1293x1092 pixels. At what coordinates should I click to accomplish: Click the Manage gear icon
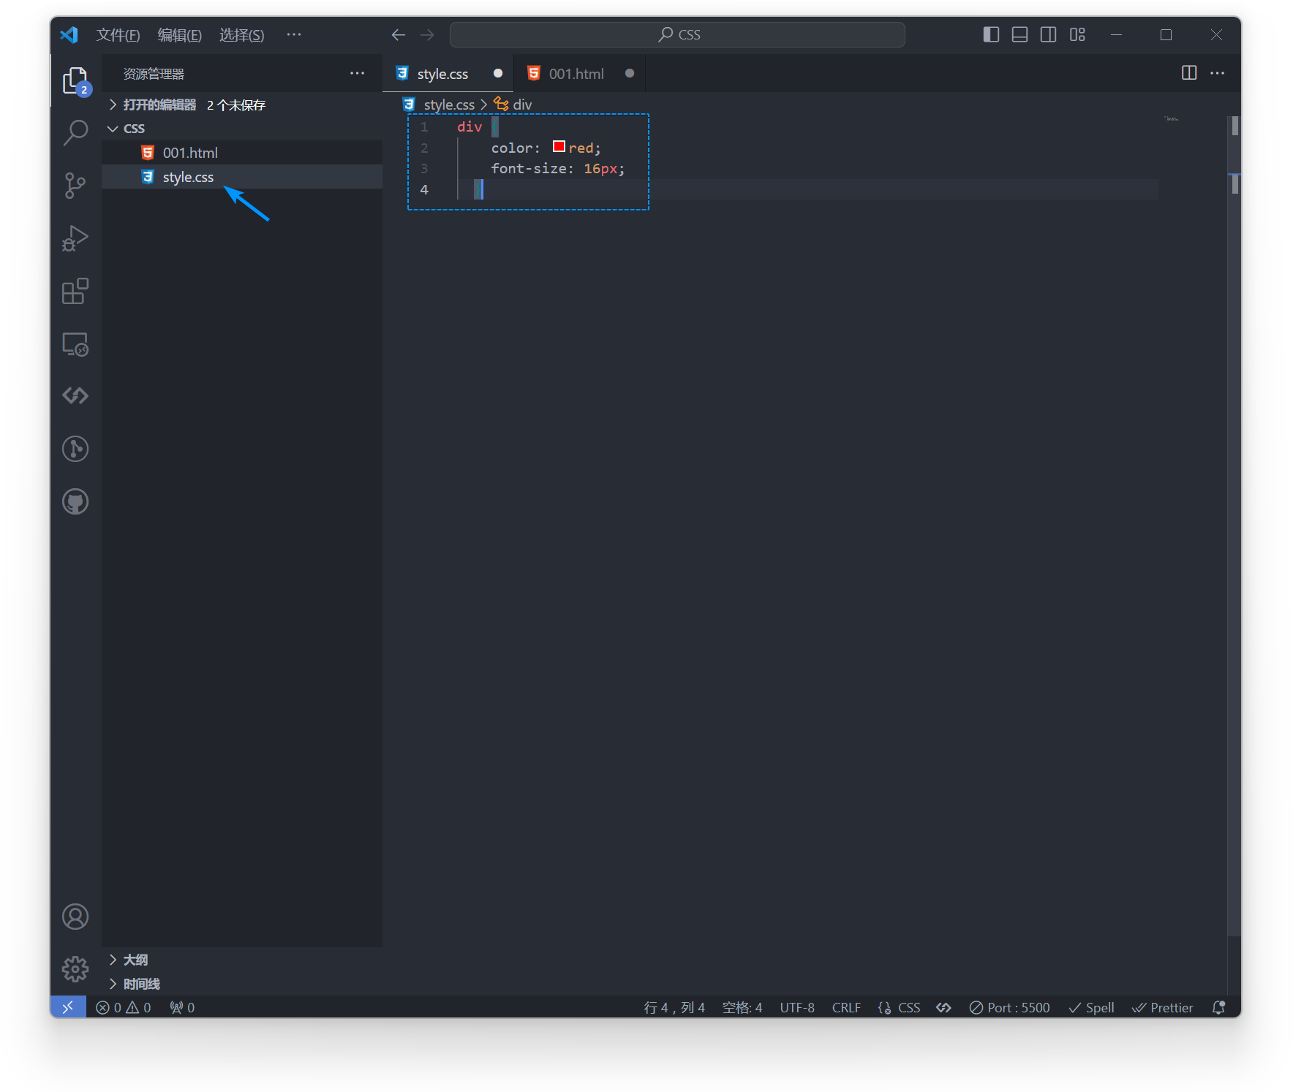75,970
